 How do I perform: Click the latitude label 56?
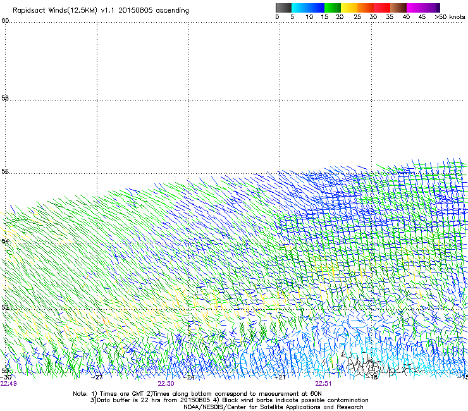(5, 171)
